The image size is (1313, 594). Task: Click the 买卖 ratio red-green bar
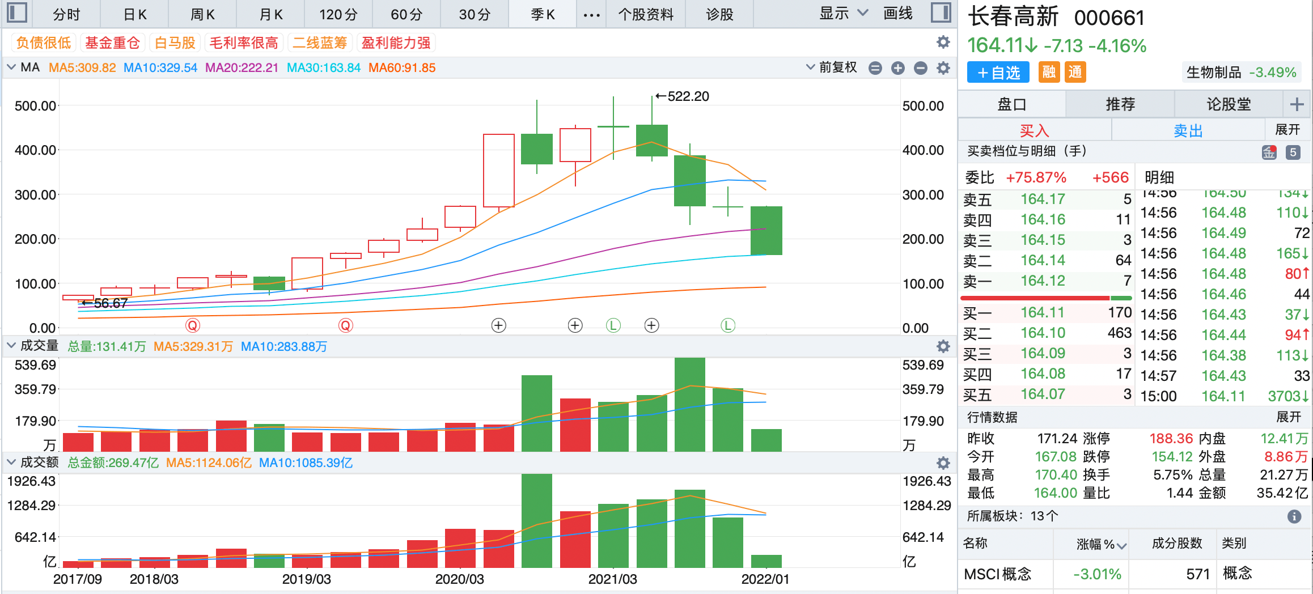(x=1046, y=298)
